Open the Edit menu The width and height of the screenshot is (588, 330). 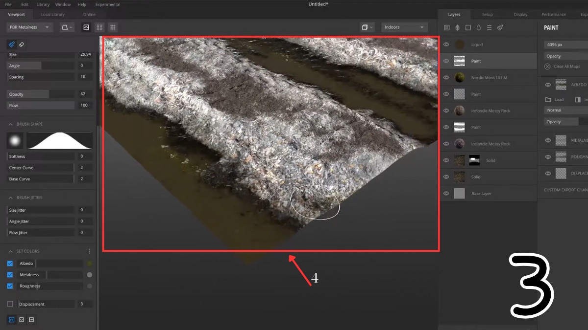click(x=24, y=4)
